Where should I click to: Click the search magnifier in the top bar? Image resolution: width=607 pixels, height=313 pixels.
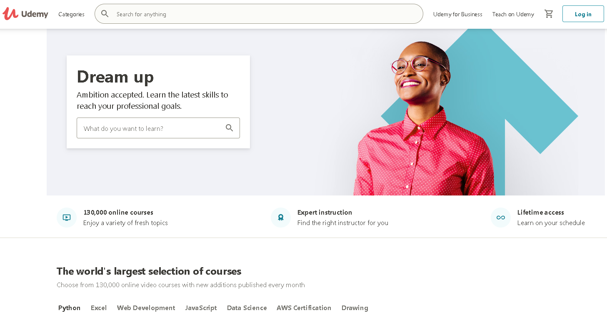click(x=105, y=13)
